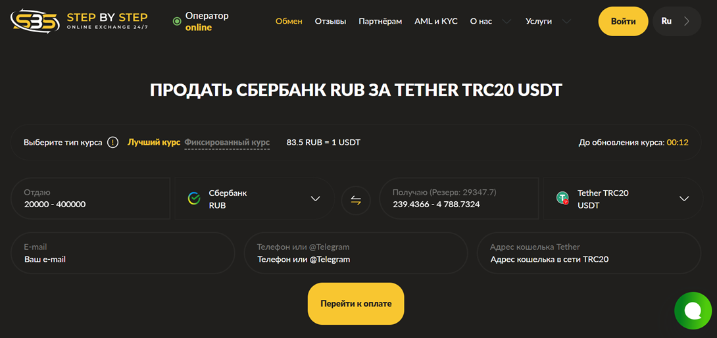Click the Перейти к оплате button
The image size is (717, 338).
pyautogui.click(x=356, y=304)
